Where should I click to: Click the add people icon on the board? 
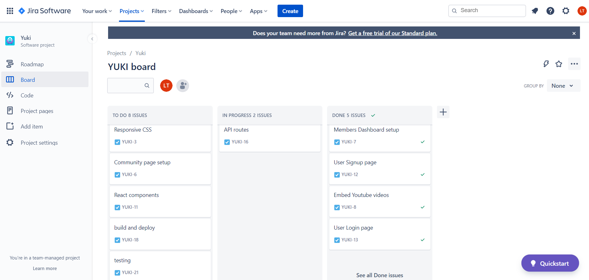[183, 86]
